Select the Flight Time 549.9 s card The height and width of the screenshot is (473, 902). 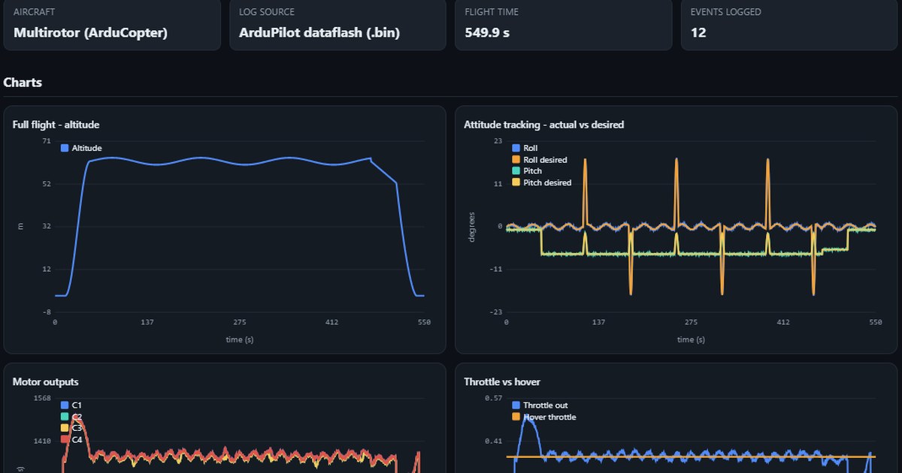(x=563, y=24)
